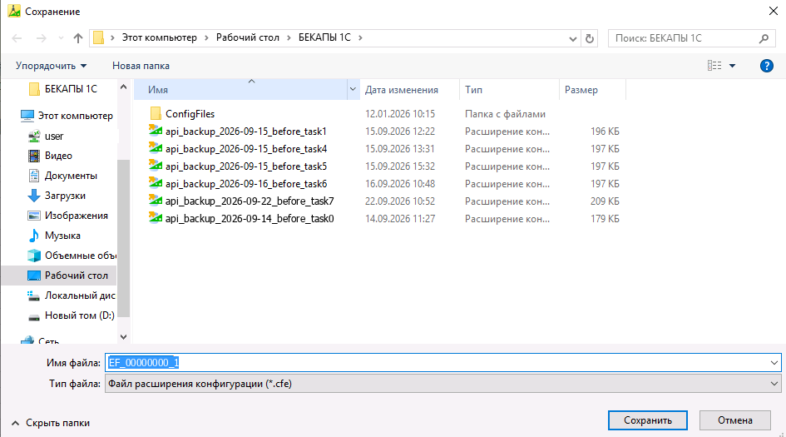This screenshot has width=786, height=437.
Task: Go back with the left arrow
Action: 17,38
